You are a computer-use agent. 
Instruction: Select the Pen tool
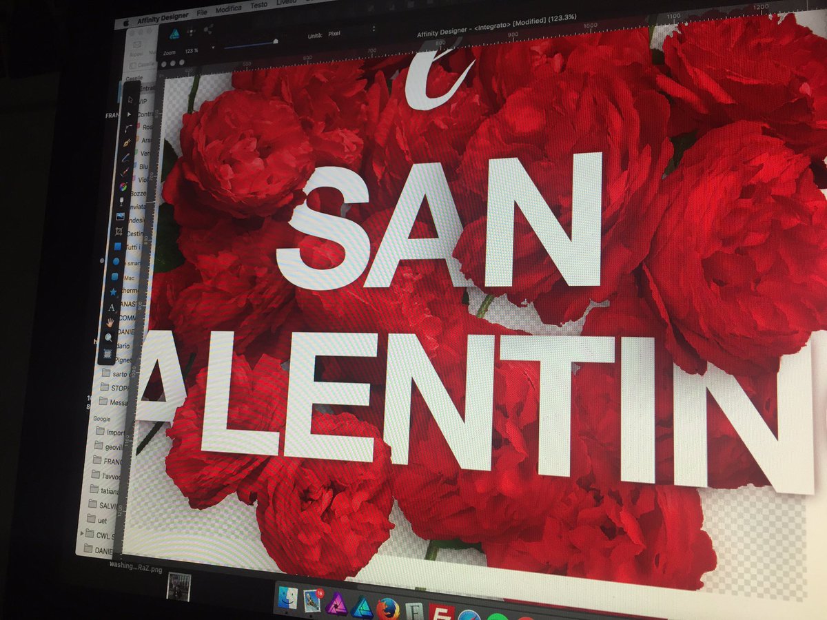(126, 143)
